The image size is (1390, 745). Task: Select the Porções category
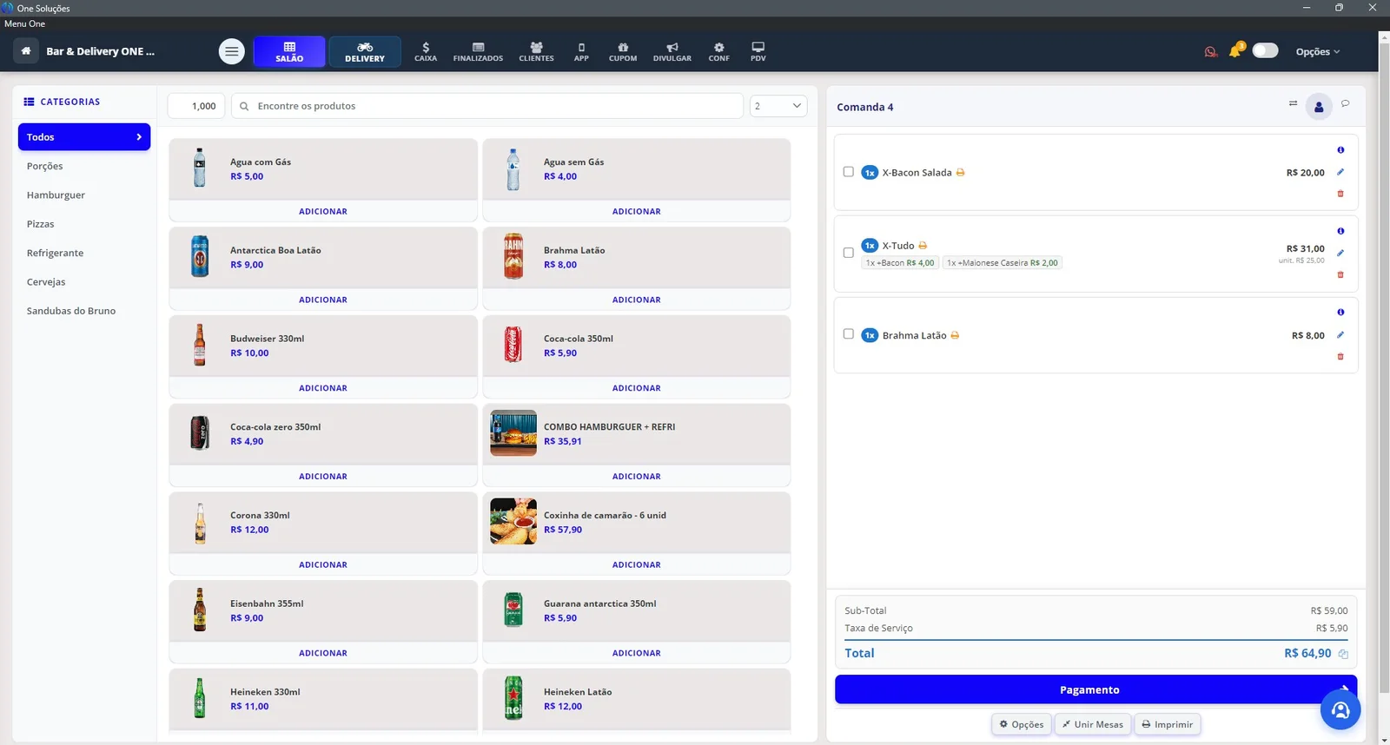45,166
